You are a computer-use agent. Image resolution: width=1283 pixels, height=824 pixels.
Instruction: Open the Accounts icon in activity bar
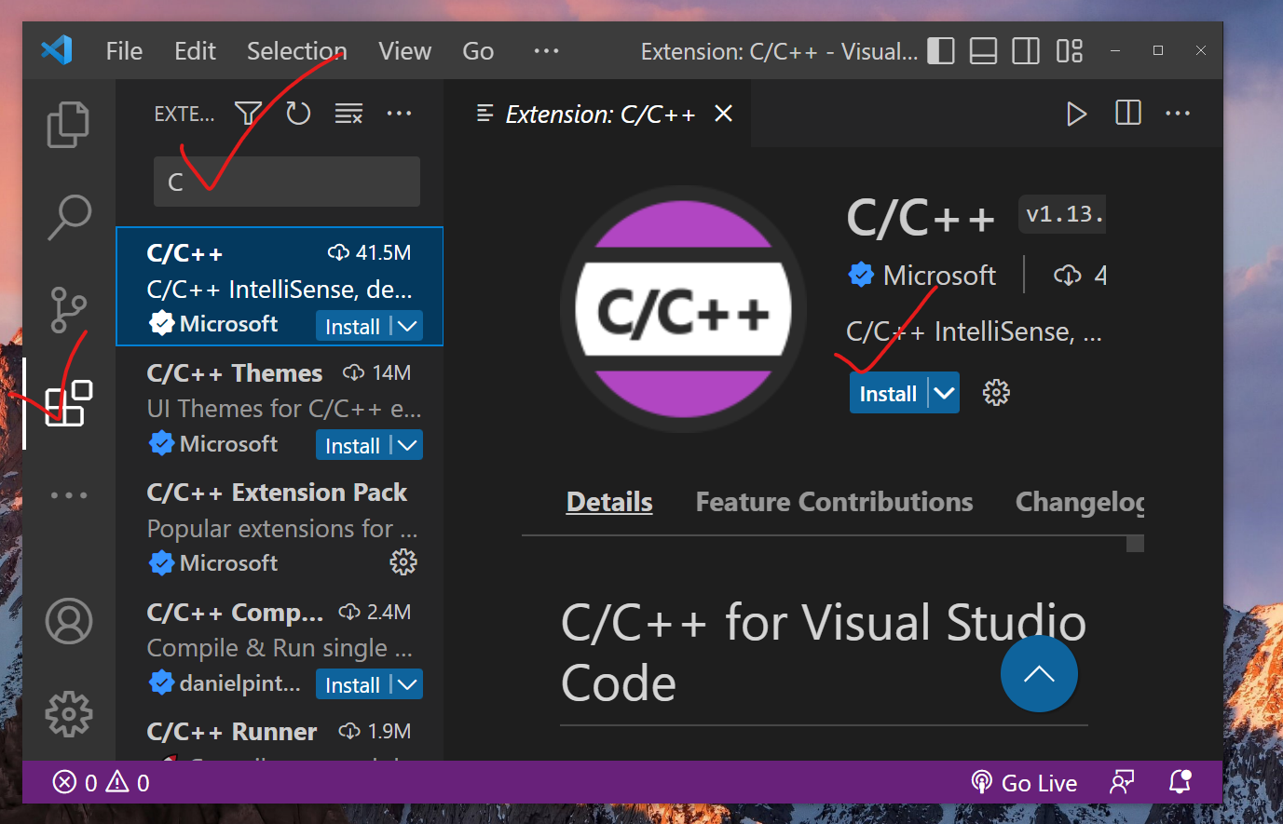pos(69,621)
